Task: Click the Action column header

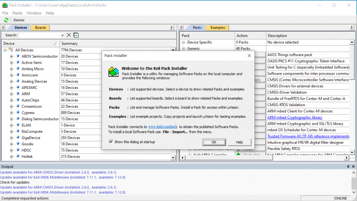Action: 250,36
